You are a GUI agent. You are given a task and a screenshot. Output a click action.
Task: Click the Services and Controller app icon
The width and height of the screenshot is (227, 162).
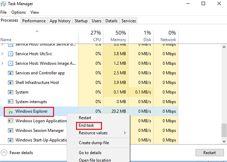click(11, 73)
